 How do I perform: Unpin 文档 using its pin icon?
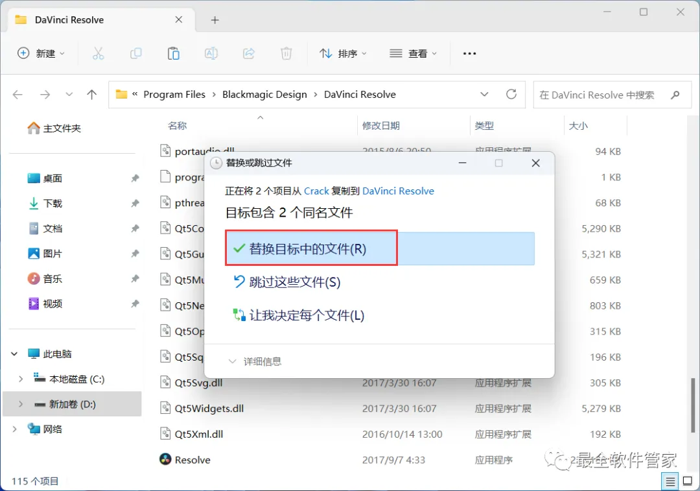point(135,229)
